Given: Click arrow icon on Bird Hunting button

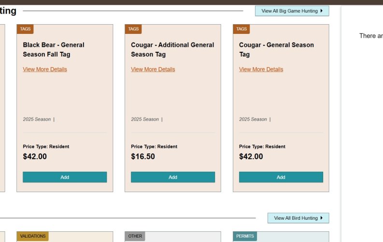Looking at the screenshot, I should [322, 218].
